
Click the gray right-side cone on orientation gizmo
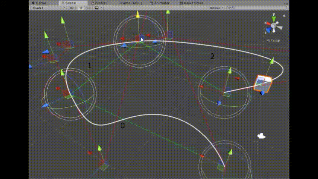click(x=280, y=27)
